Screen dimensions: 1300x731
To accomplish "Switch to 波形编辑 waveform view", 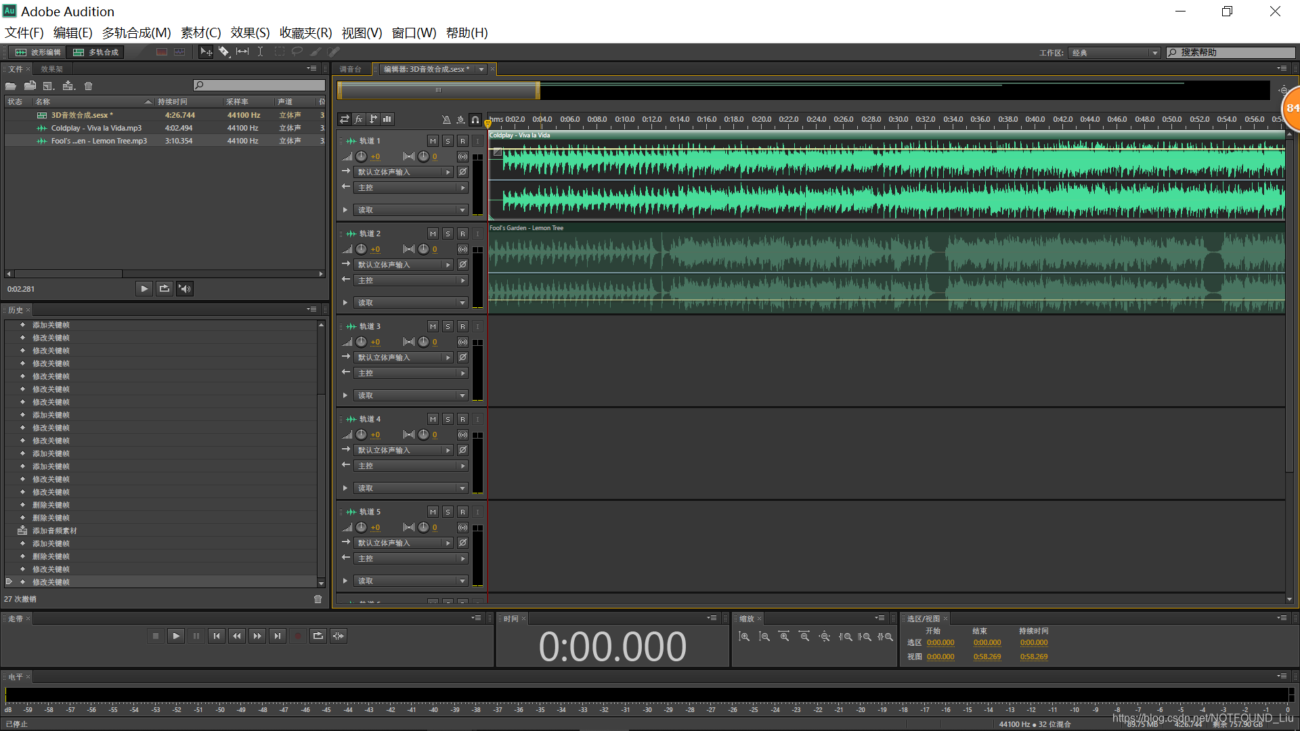I will pos(39,52).
